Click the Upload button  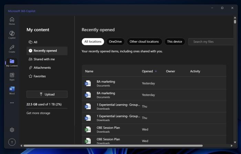point(47,94)
